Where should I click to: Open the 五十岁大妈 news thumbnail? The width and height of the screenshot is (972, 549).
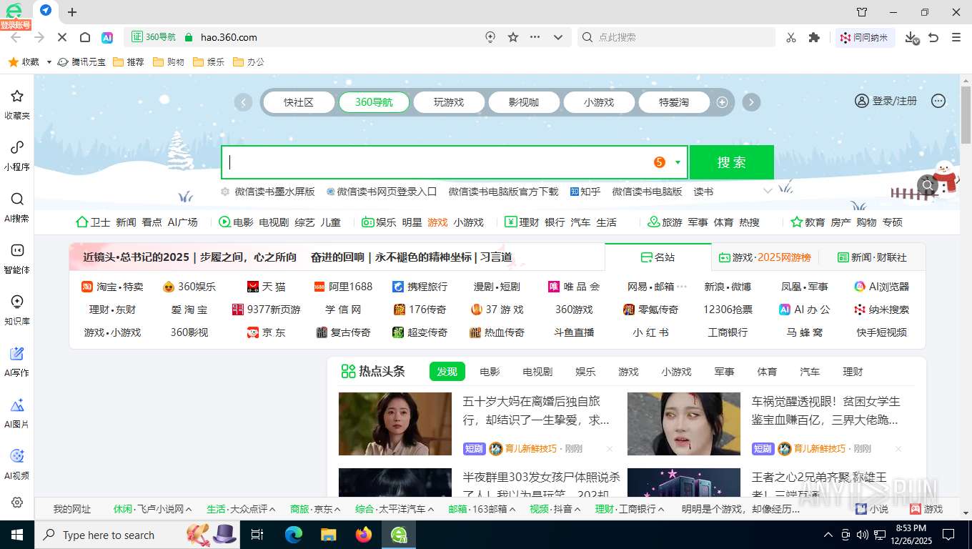point(395,424)
